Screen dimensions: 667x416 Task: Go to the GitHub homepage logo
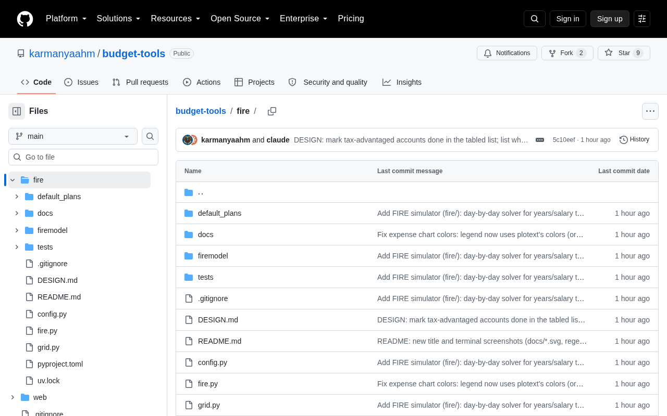25,19
